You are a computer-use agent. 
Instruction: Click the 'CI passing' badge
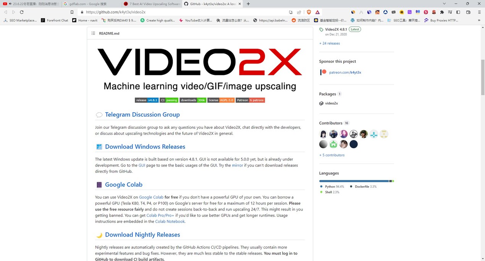point(168,100)
